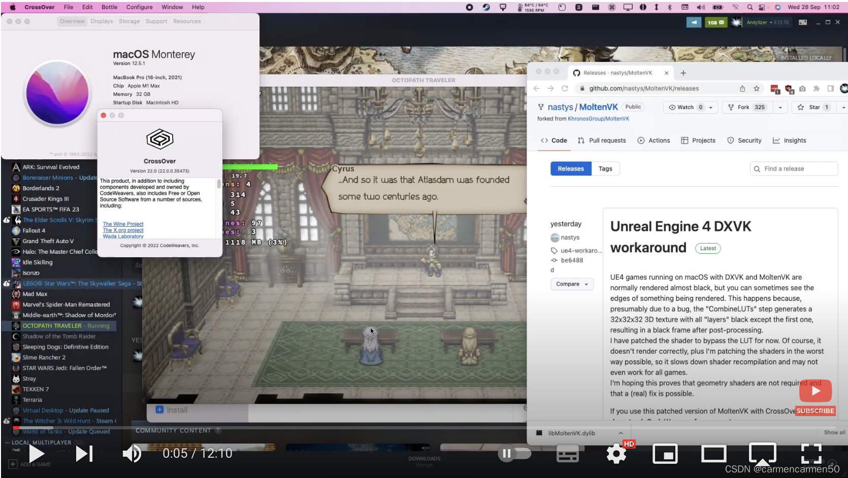848x478 pixels.
Task: Open The Wine Project link
Action: click(x=123, y=224)
